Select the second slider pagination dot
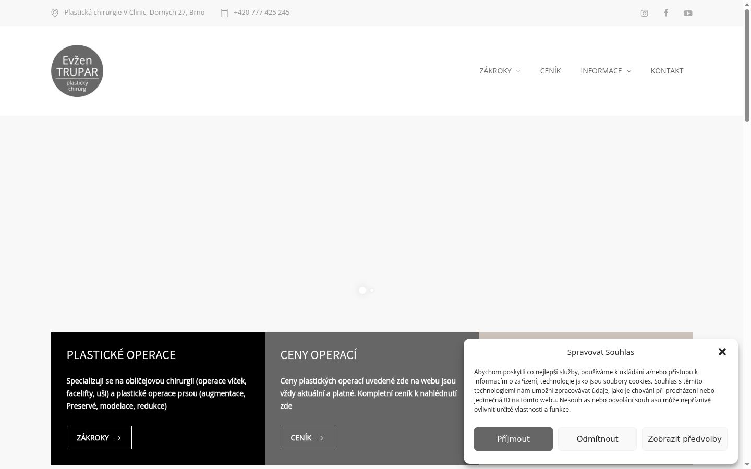 tap(372, 290)
